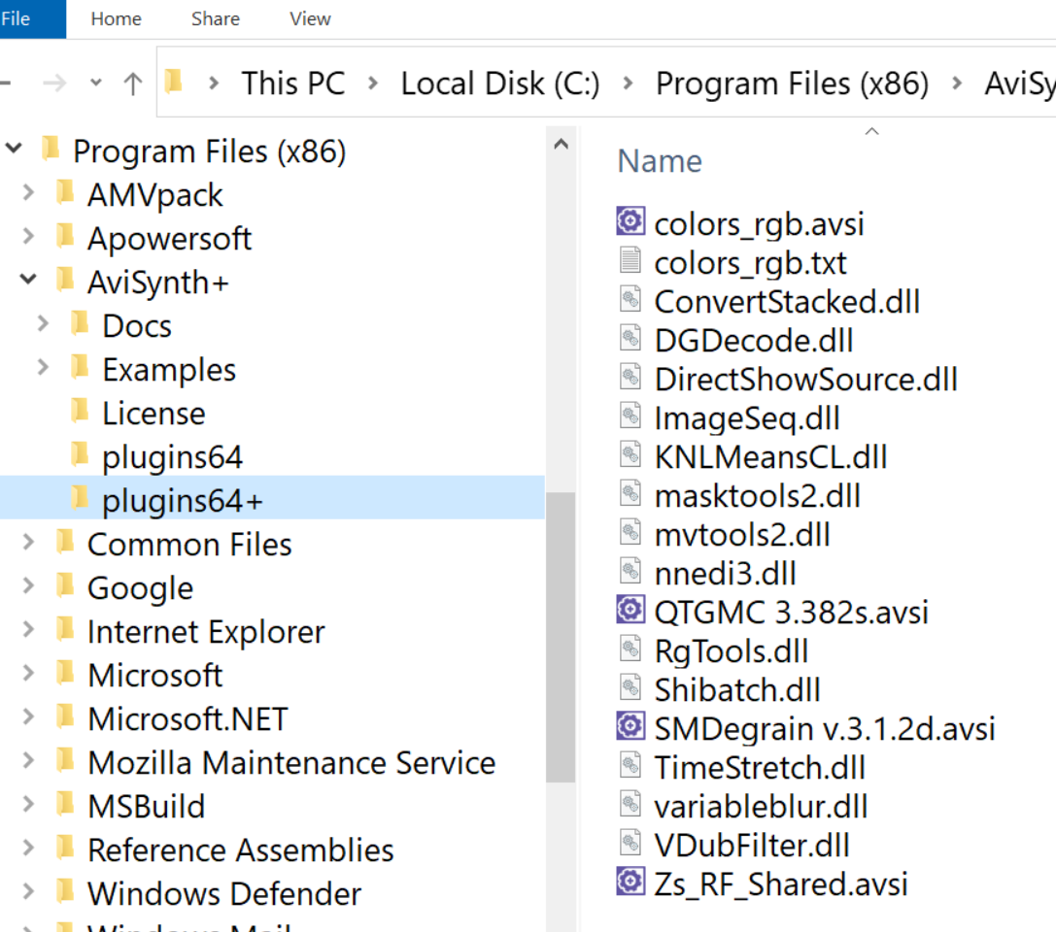Click the nnedi3.dll file icon
The height and width of the screenshot is (932, 1056).
pyautogui.click(x=630, y=571)
